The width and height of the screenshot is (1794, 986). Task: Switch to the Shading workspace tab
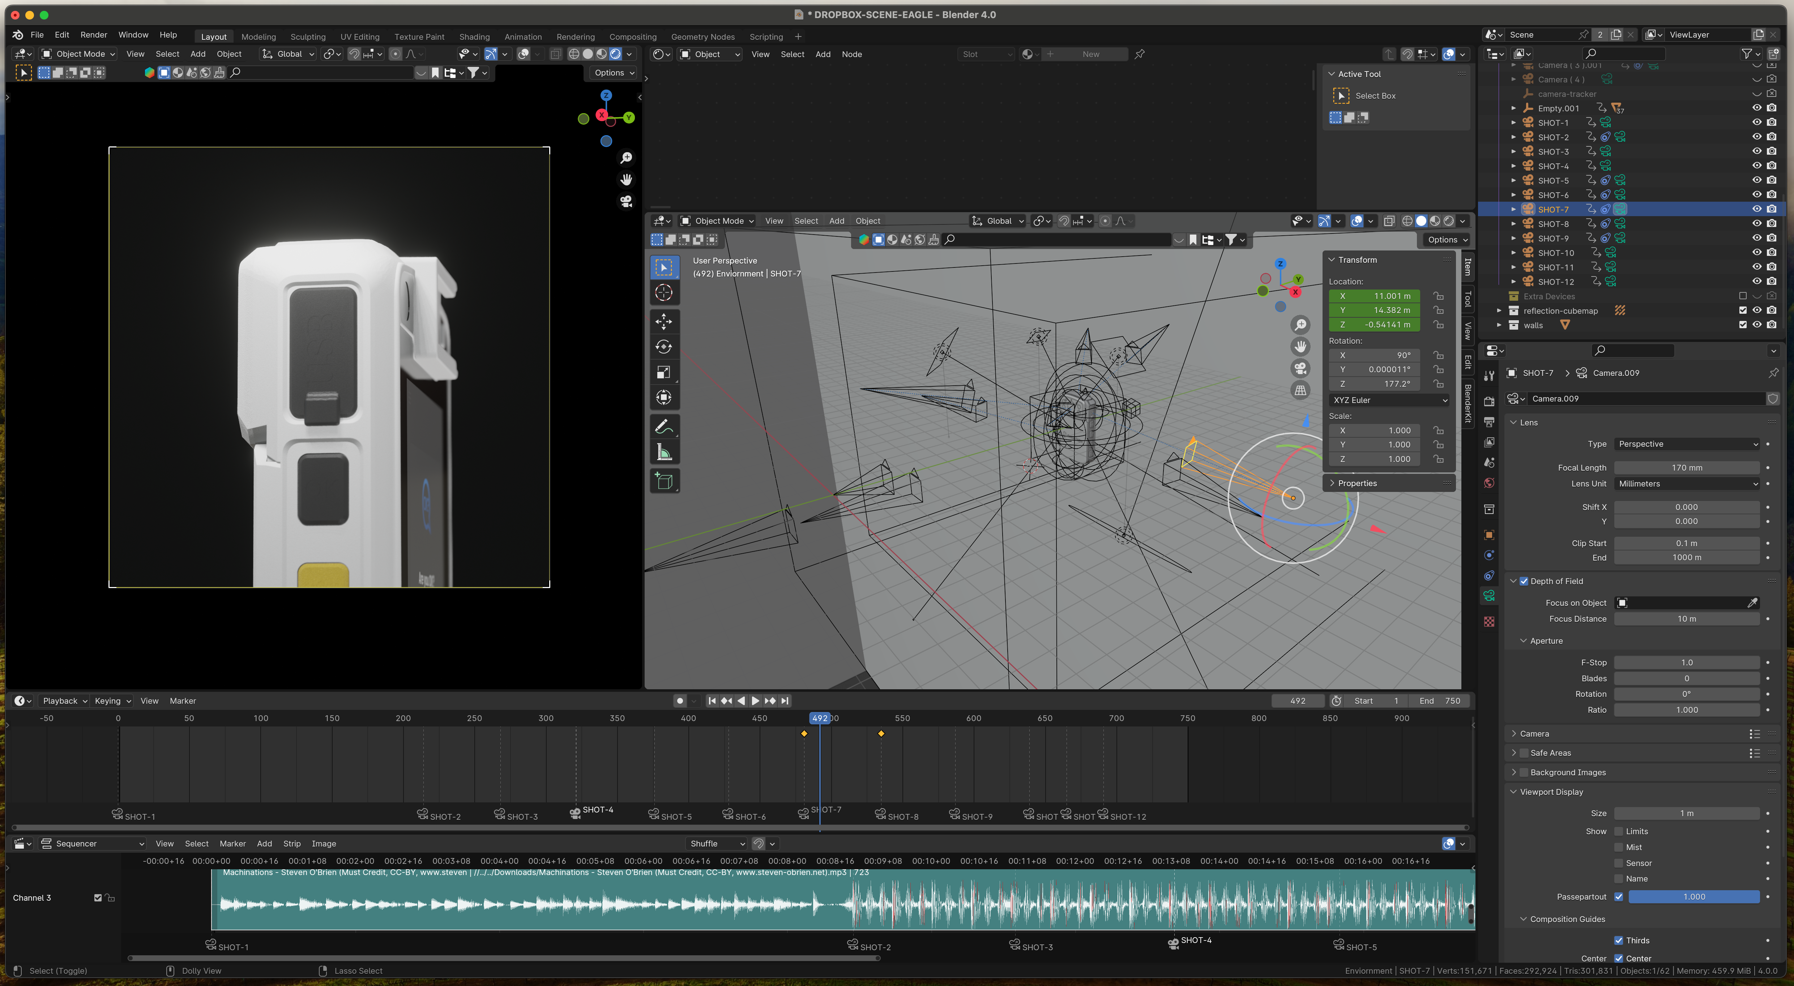pyautogui.click(x=474, y=37)
